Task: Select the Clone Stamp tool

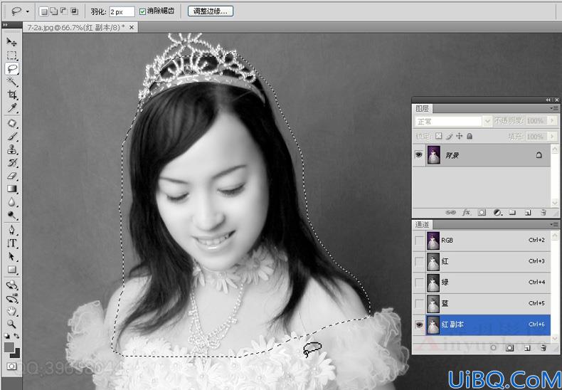Action: (11, 149)
